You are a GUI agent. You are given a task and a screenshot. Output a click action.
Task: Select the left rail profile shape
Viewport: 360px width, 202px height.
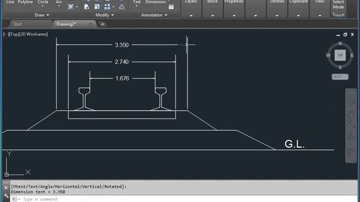point(84,99)
